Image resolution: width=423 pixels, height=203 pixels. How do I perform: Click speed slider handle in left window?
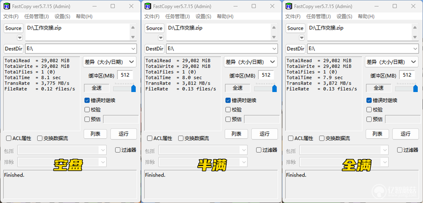click(x=133, y=88)
